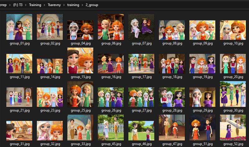This screenshot has height=147, width=249.
Task: Click the file name label group_04.jpg
Action: coord(81,43)
